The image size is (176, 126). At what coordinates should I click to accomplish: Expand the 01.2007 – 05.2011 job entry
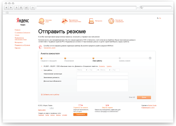[41, 66]
